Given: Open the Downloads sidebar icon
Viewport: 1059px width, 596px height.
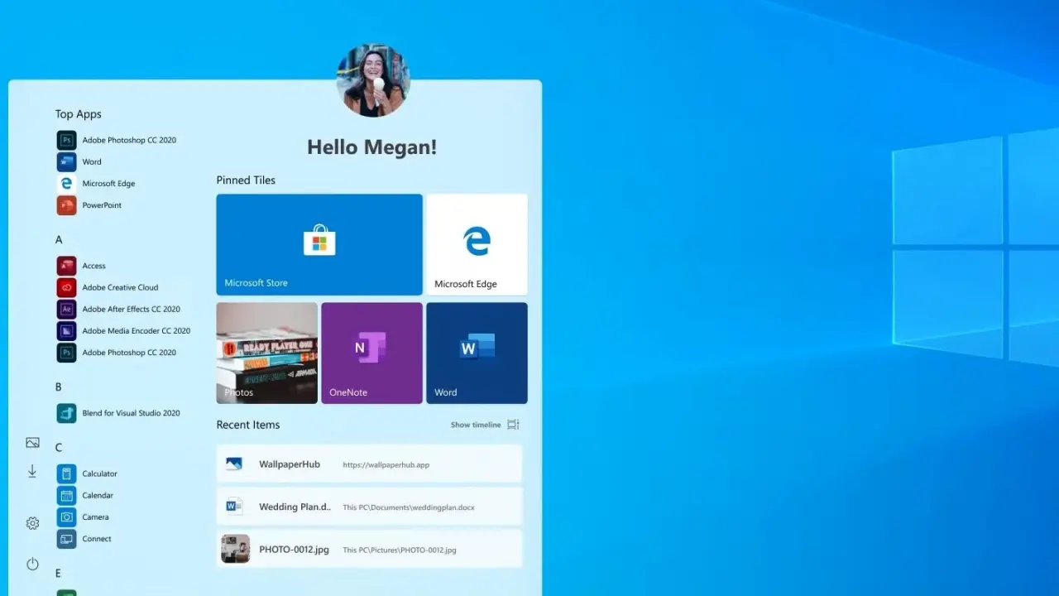Looking at the screenshot, I should 32,471.
